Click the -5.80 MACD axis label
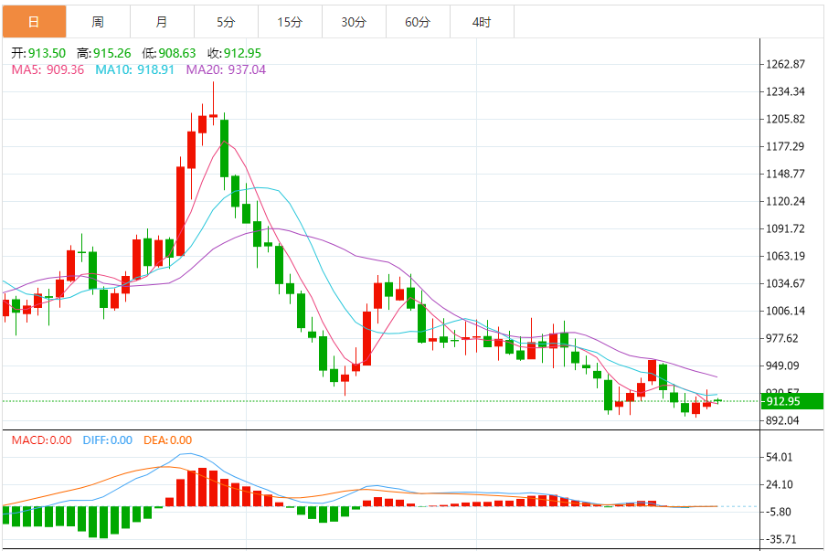 779,513
